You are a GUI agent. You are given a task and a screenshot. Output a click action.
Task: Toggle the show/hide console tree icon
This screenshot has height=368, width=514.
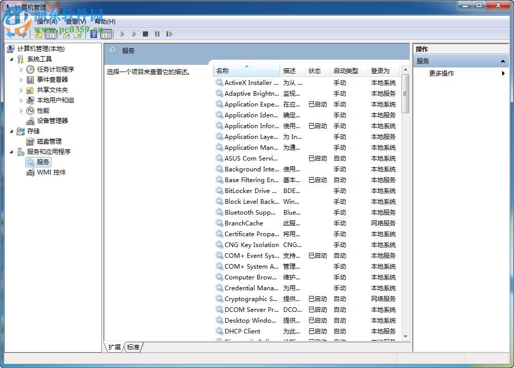click(50, 34)
